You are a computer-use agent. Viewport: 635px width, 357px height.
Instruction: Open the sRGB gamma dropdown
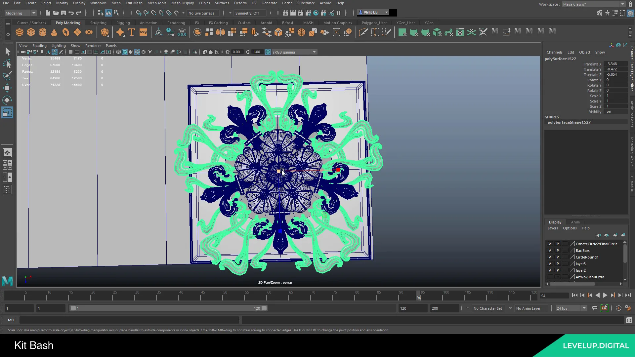[314, 52]
